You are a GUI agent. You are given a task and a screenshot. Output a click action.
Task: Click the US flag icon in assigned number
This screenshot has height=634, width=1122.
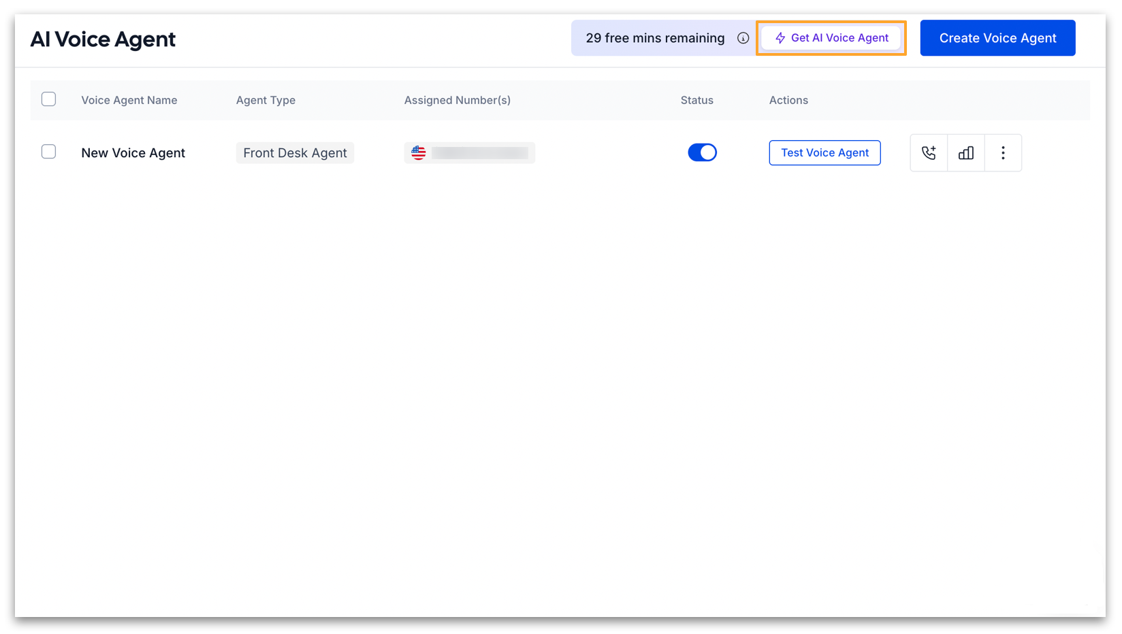tap(419, 153)
